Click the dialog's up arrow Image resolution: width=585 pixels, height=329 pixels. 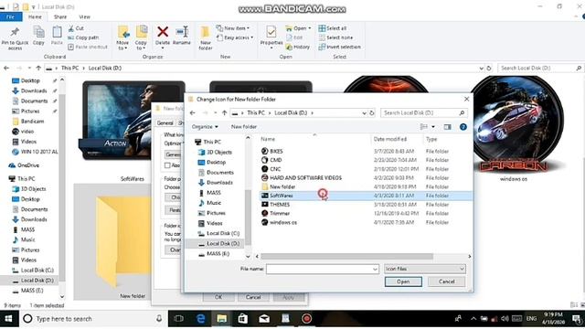point(224,112)
